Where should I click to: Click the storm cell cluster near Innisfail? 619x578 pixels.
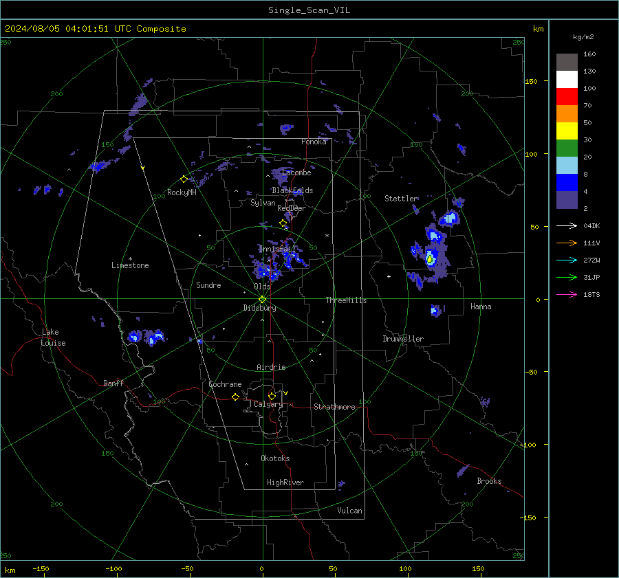[279, 260]
